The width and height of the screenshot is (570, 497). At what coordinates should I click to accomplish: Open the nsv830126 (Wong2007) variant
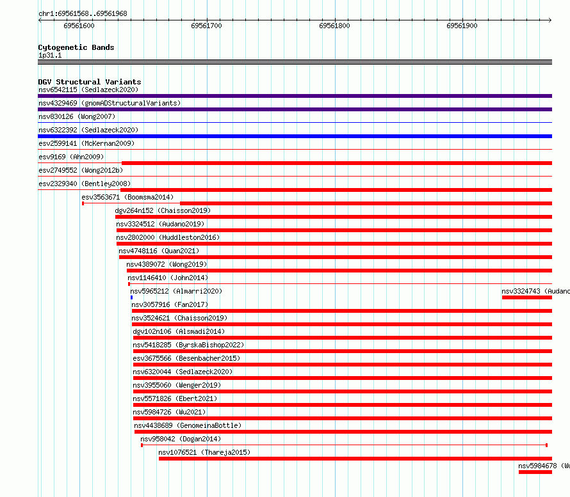tap(77, 116)
